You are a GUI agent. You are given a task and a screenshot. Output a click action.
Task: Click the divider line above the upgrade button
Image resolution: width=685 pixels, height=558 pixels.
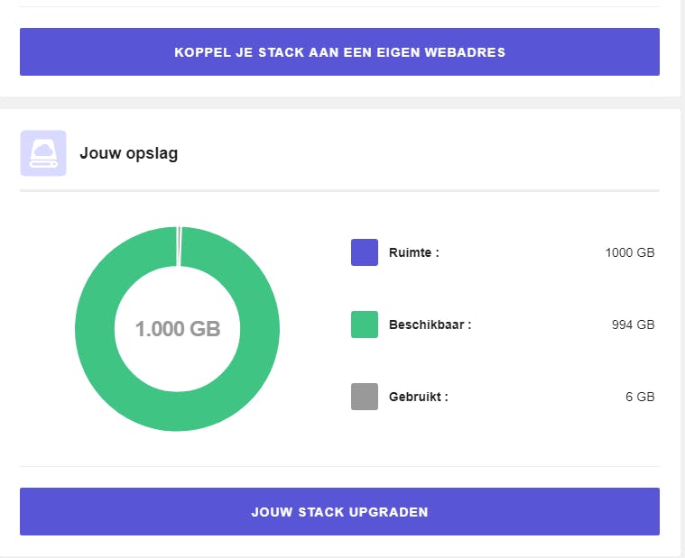339,467
